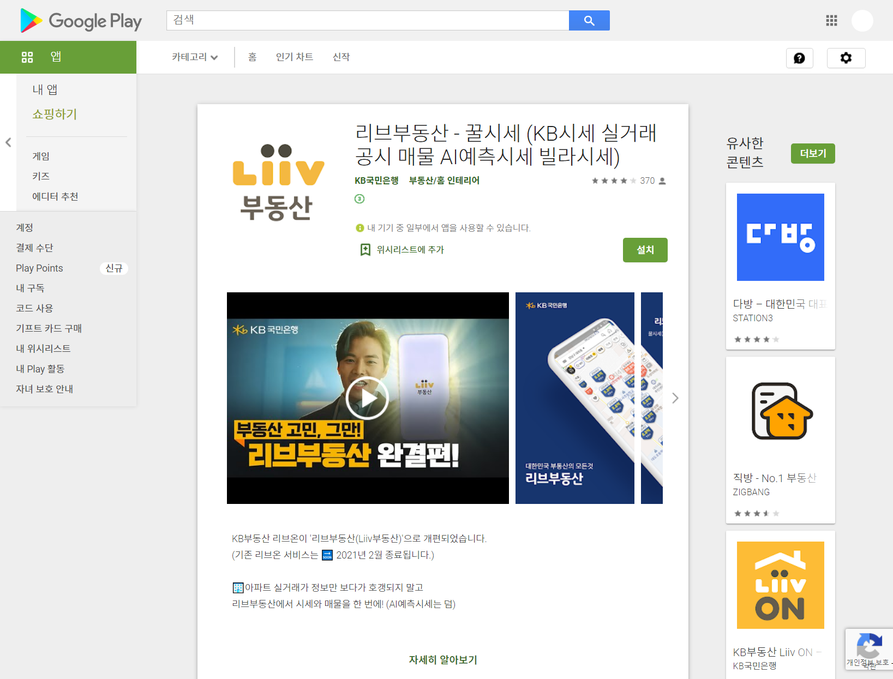This screenshot has width=893, height=679.
Task: Open 직방 - No.1 부동산 app title
Action: tap(775, 478)
